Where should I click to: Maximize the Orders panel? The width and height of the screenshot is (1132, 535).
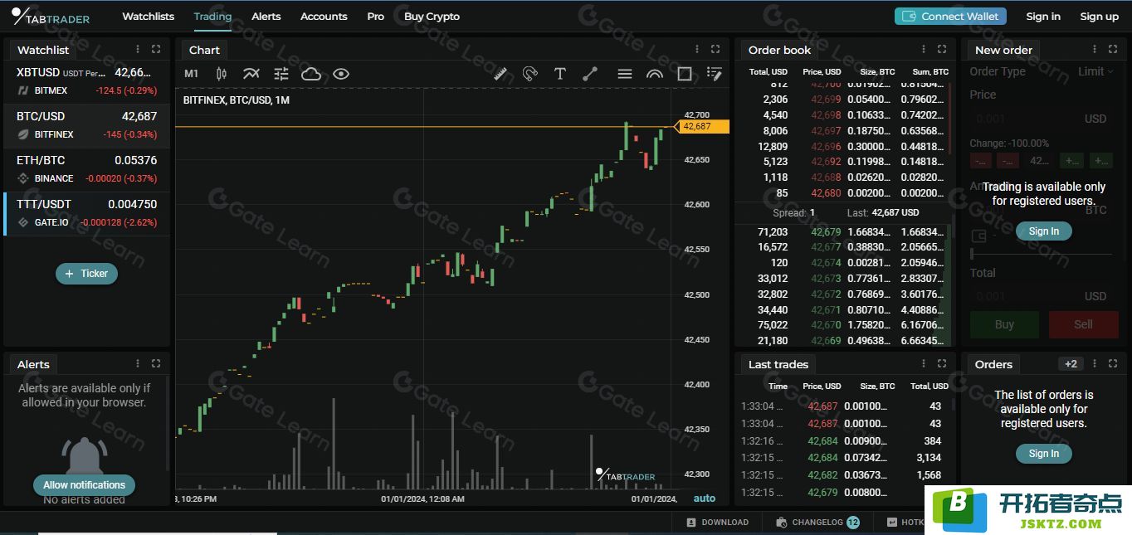(1114, 363)
